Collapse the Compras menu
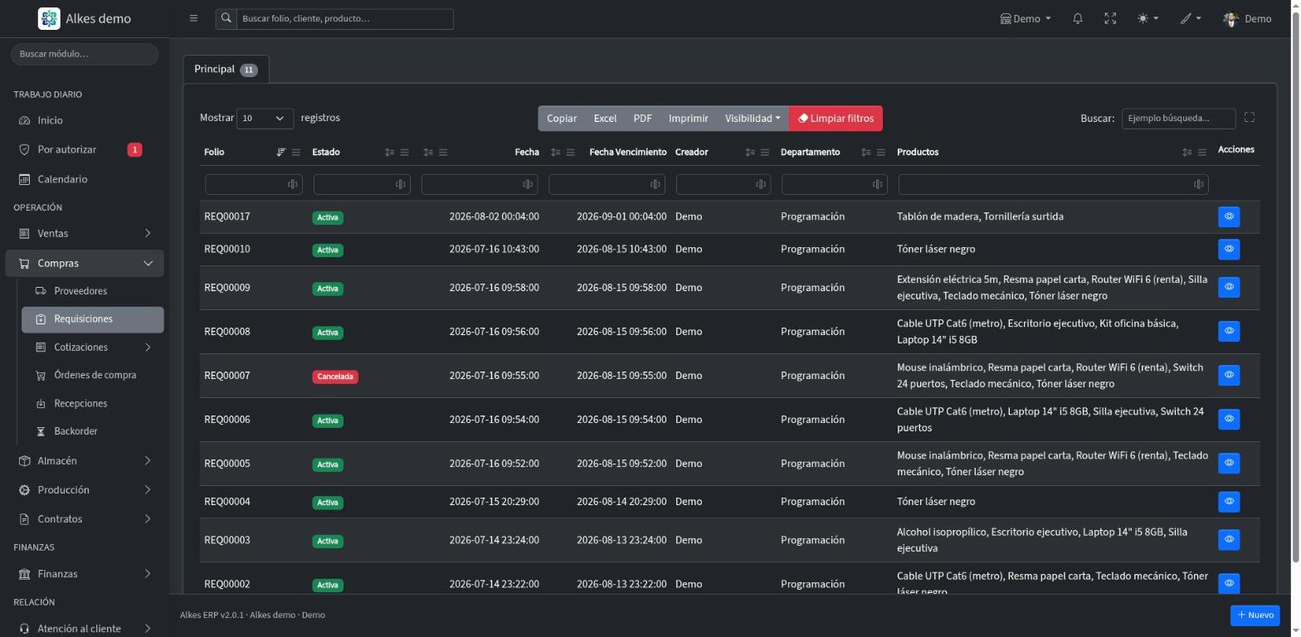This screenshot has height=637, width=1301. coord(85,264)
